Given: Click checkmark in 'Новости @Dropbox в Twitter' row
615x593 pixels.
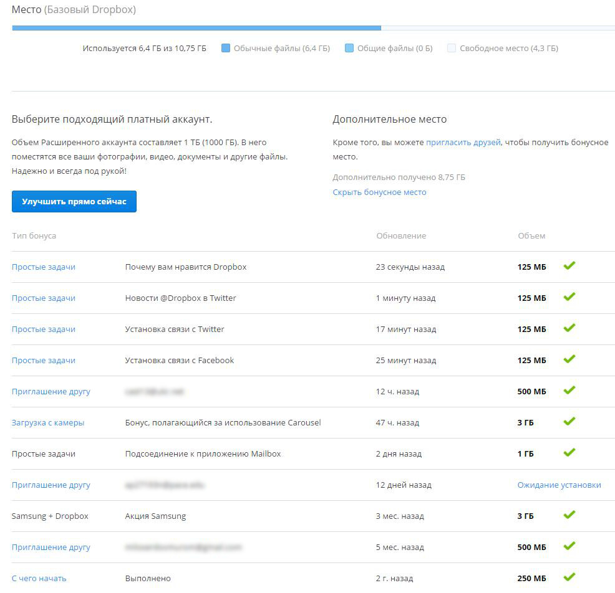Looking at the screenshot, I should pyautogui.click(x=569, y=297).
